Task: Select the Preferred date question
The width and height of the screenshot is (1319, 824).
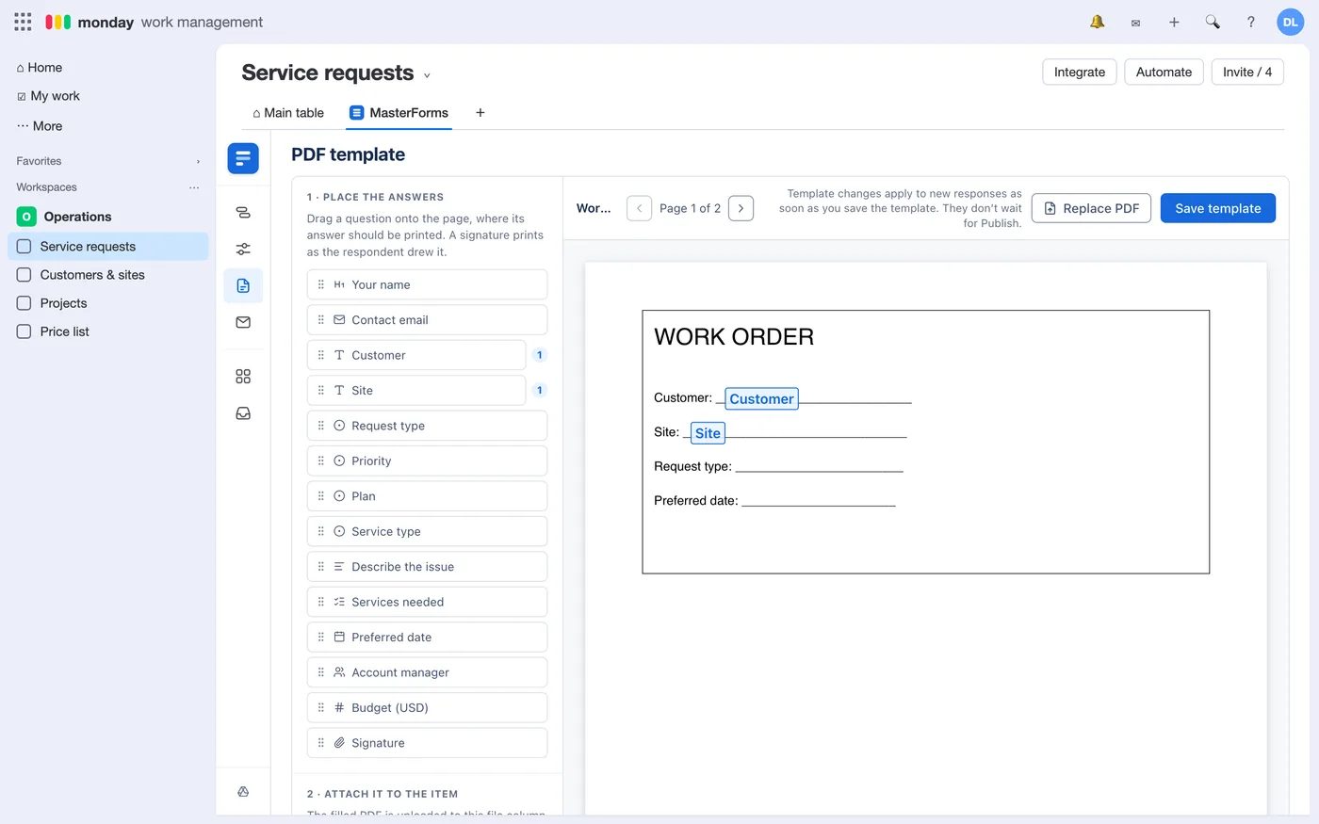Action: point(427,638)
